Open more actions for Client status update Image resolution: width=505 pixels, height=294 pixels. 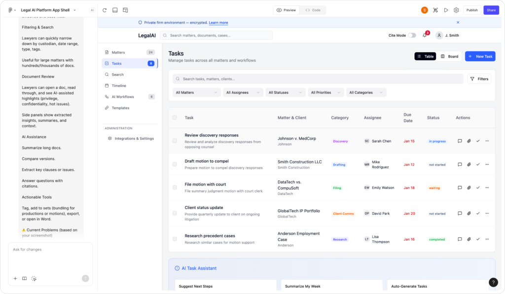pos(487,214)
